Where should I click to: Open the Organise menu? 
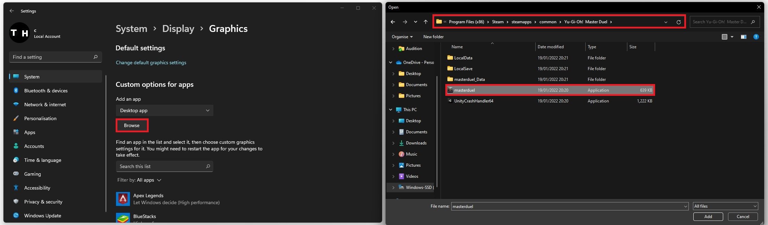[x=402, y=37]
